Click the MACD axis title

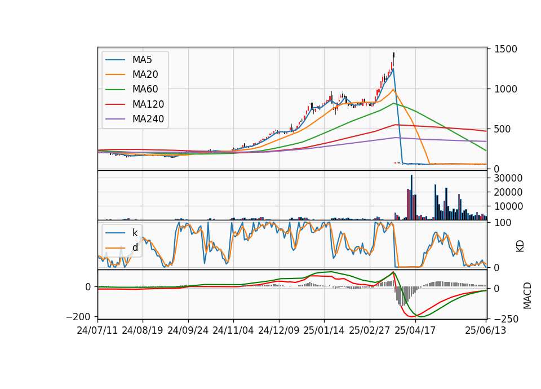point(527,295)
